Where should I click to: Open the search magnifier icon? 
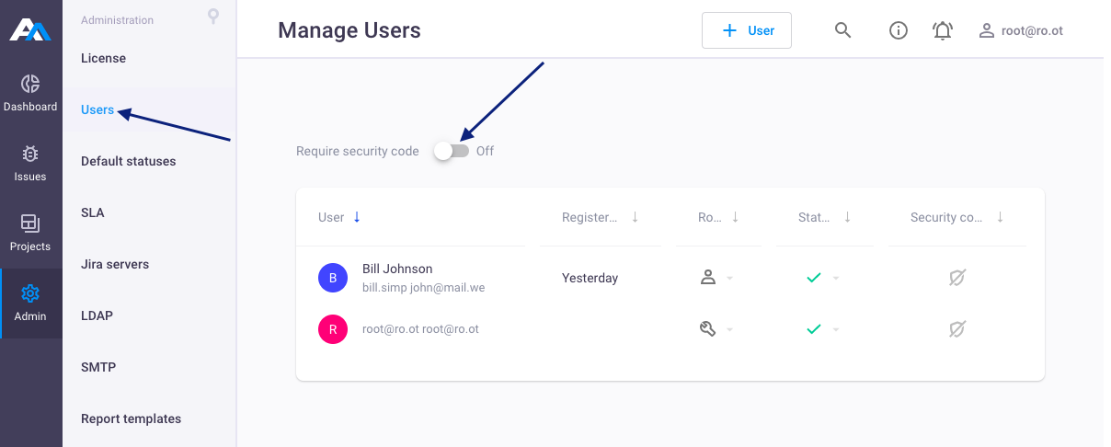click(842, 30)
